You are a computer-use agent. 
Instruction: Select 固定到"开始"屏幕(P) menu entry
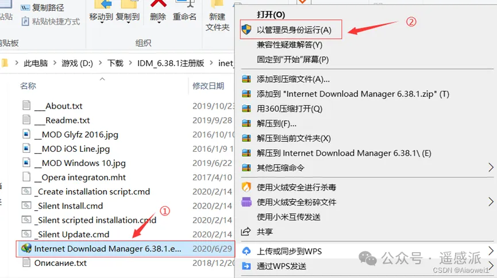[x=292, y=60]
